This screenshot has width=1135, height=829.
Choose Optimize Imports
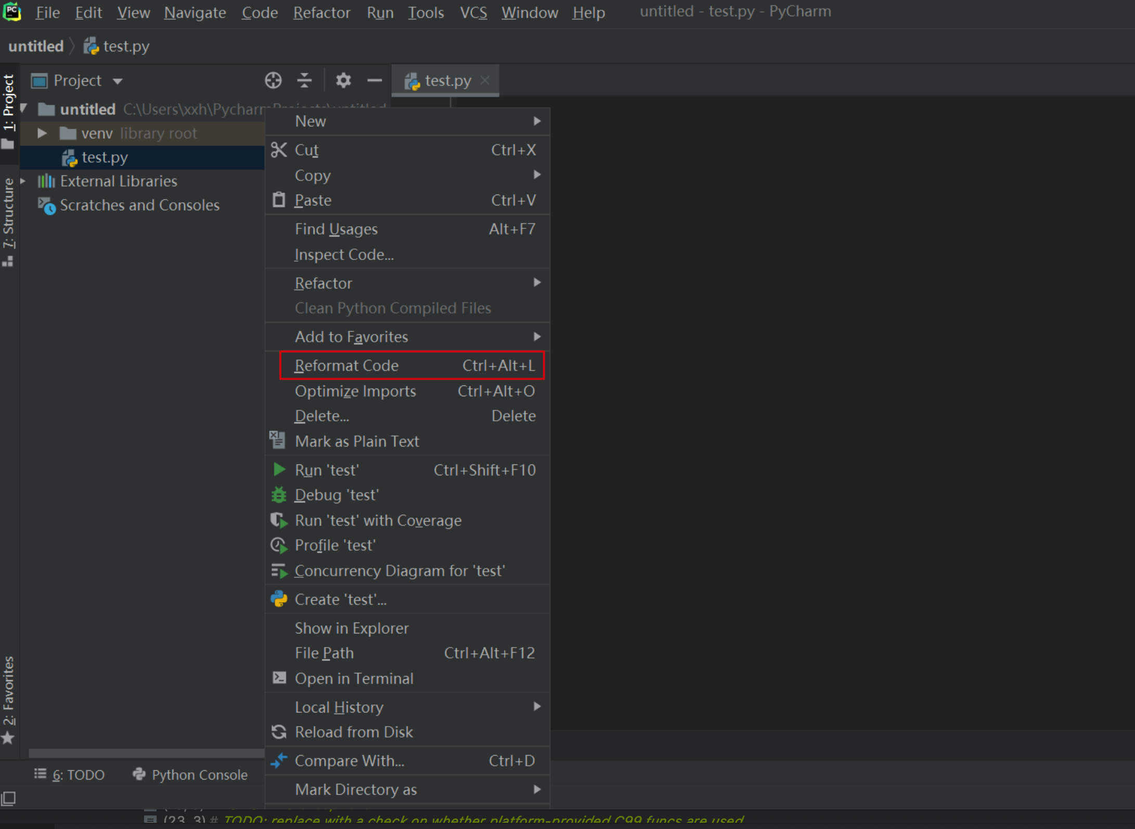pos(408,391)
